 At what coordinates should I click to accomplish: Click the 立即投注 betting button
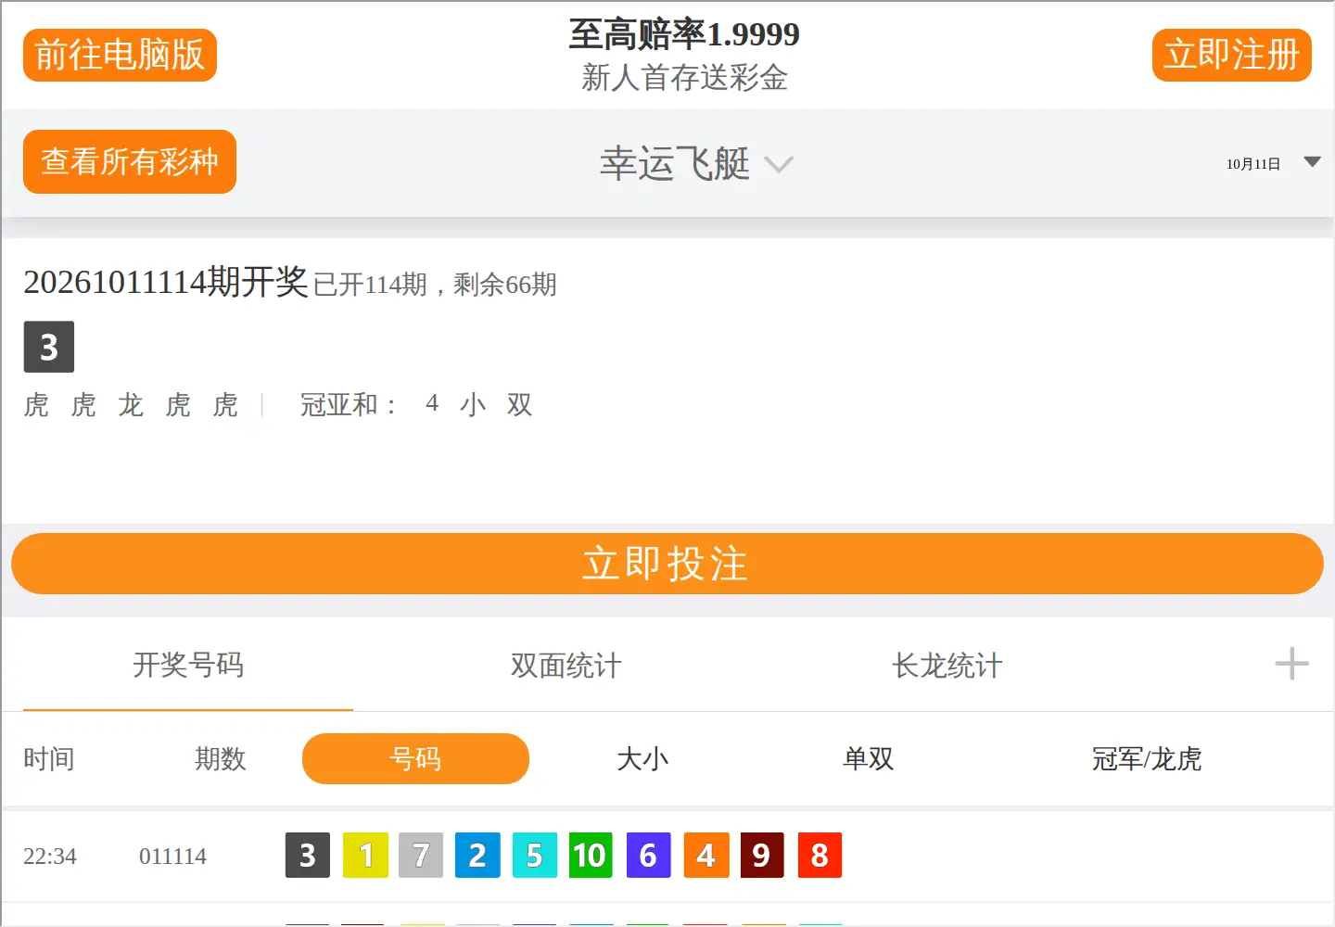pyautogui.click(x=667, y=564)
